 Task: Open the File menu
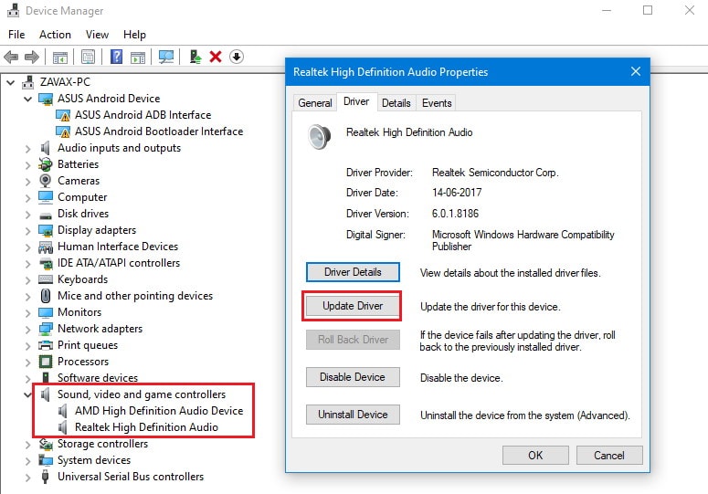(x=16, y=35)
